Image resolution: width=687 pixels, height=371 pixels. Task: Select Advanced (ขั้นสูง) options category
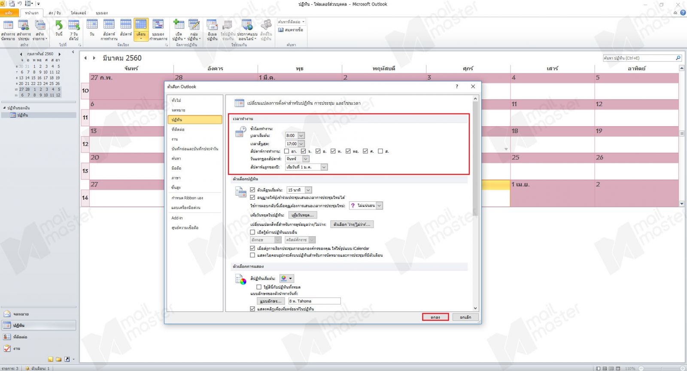click(x=195, y=188)
